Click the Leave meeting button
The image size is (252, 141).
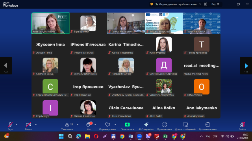point(242,126)
